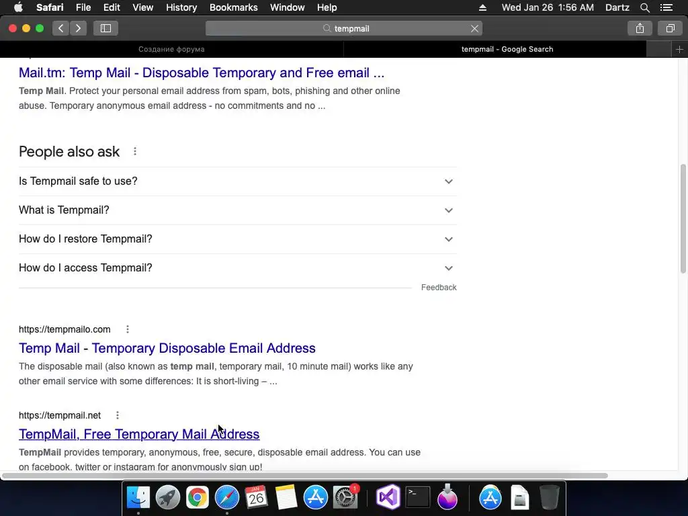
Task: Open the Bookmarks menu
Action: tap(233, 7)
